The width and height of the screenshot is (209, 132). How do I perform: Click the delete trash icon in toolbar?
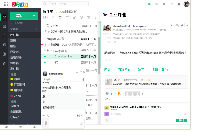pyautogui.click(x=74, y=17)
